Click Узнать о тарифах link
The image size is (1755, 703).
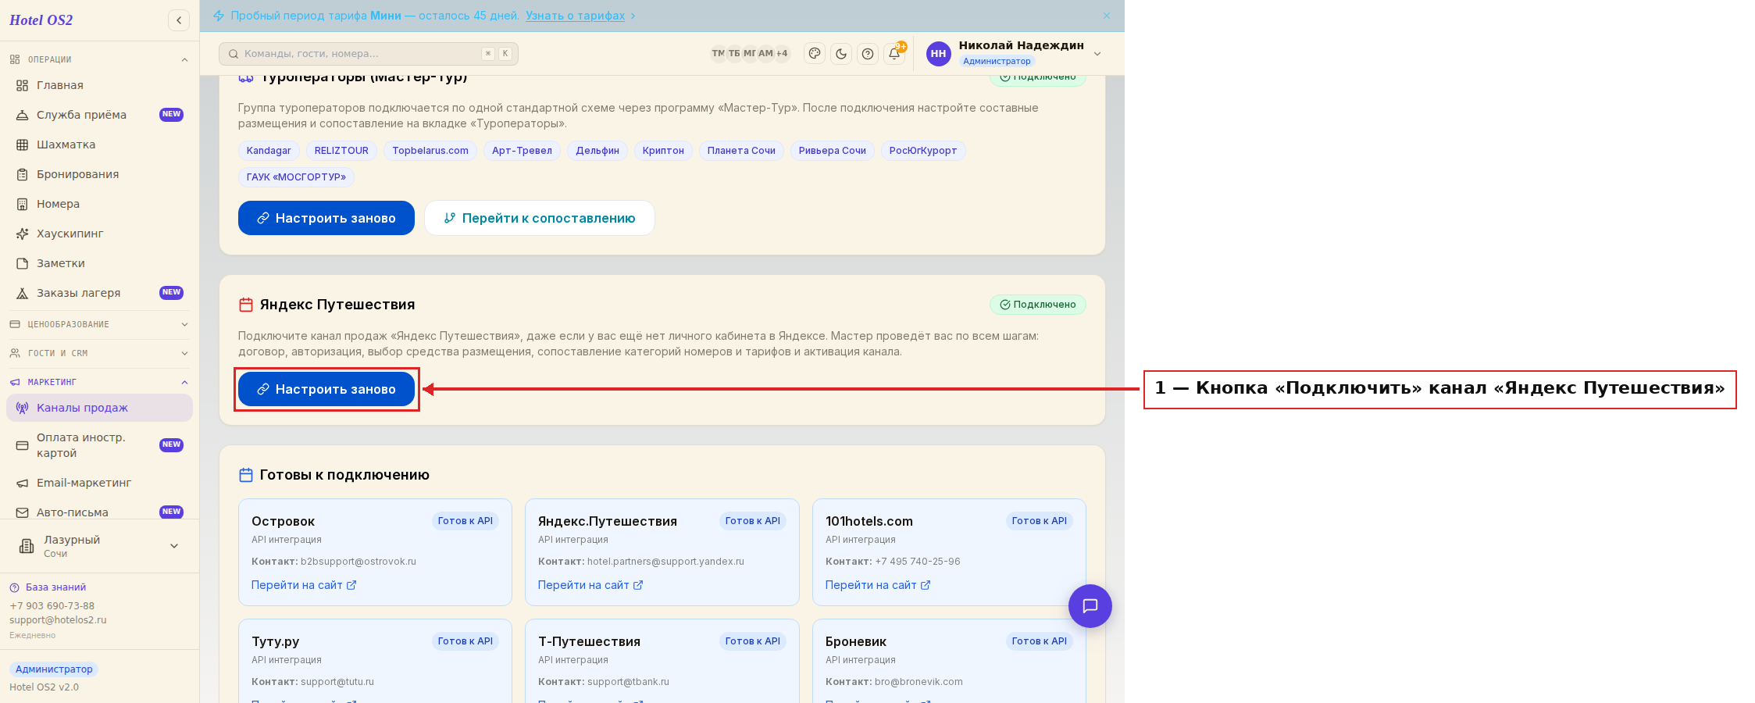click(575, 16)
